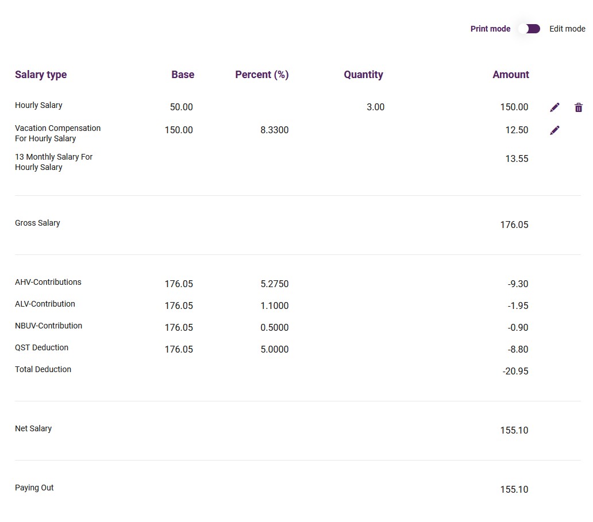Delete the Hourly Salary row with trash icon
Image resolution: width=593 pixels, height=522 pixels.
coord(578,108)
